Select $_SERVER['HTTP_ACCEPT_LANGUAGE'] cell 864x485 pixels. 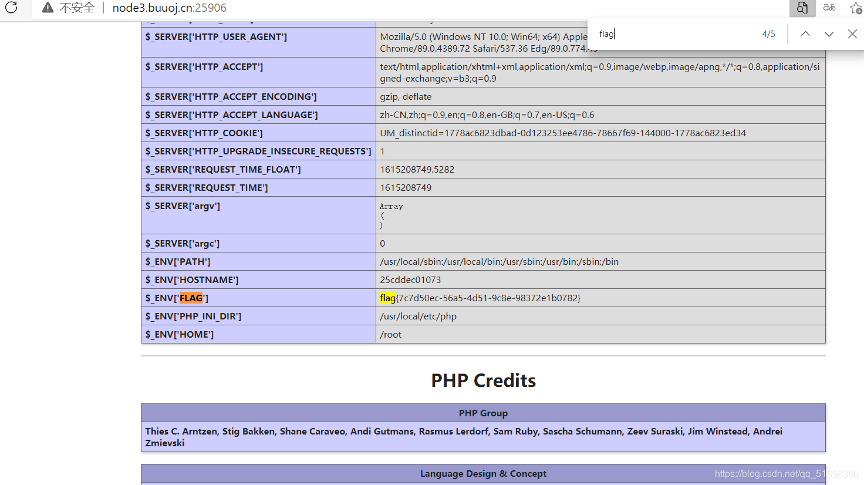[x=258, y=114]
